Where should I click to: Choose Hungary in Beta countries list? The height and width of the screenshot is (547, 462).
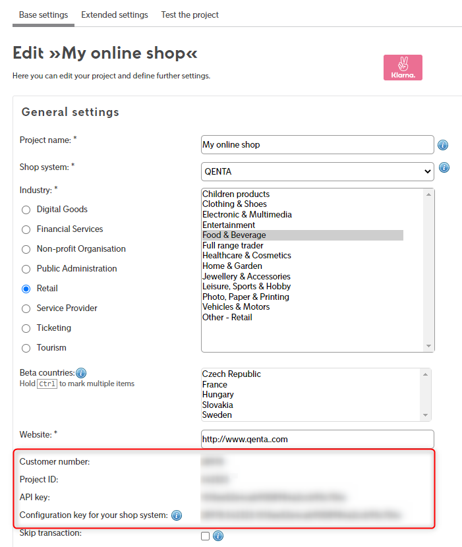pyautogui.click(x=218, y=395)
